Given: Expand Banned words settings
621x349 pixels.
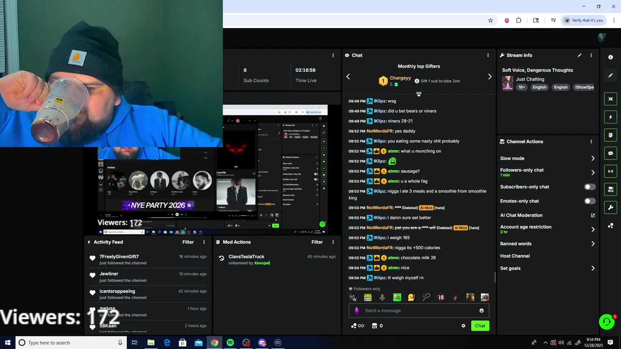Looking at the screenshot, I should click(592, 244).
